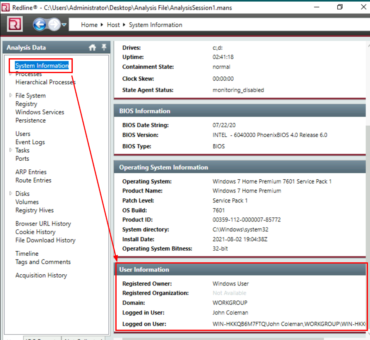The width and height of the screenshot is (370, 340).
Task: Select File System in the tree
Action: coord(31,95)
